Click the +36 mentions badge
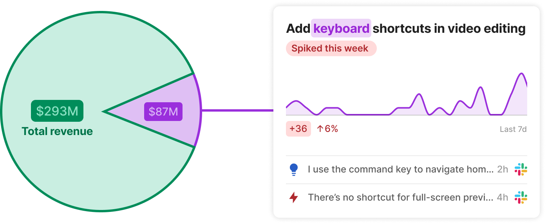Viewport: 546px width, 224px height. pos(298,129)
